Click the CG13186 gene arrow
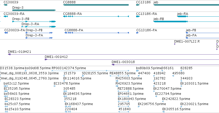 tap(138, 5)
